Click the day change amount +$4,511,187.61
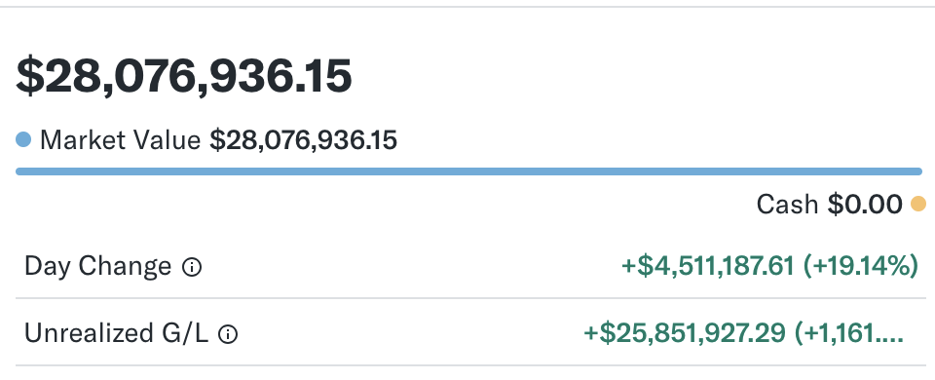The image size is (935, 380). (x=708, y=266)
